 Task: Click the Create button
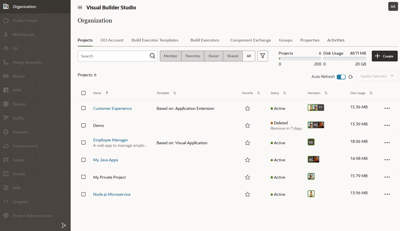(385, 56)
